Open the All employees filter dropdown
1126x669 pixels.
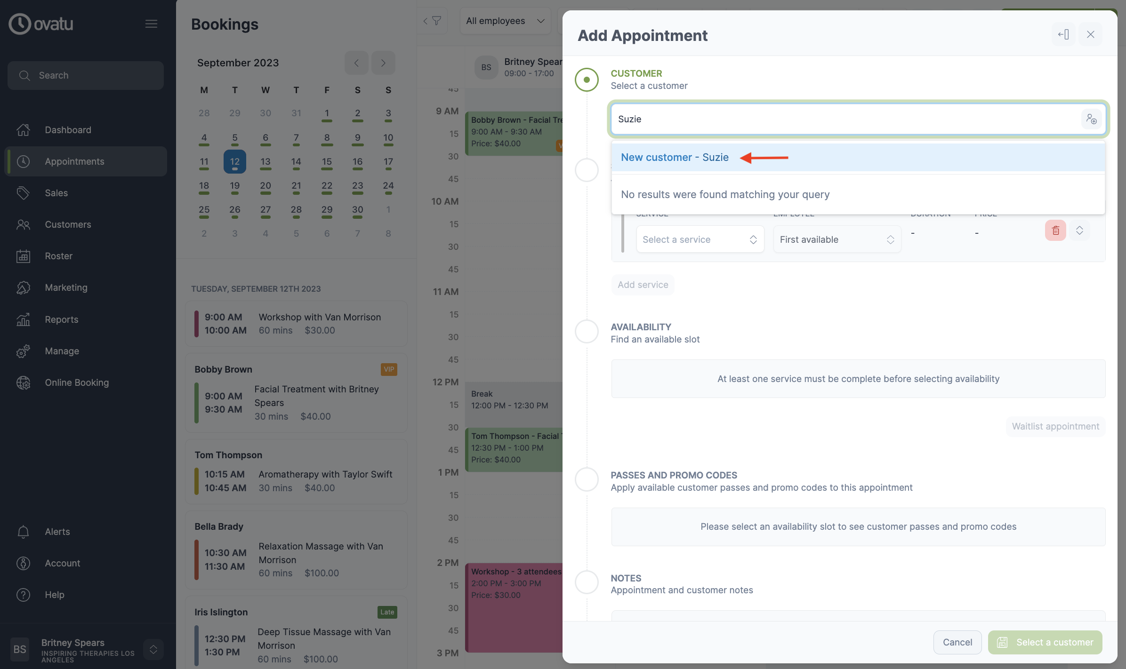tap(505, 21)
